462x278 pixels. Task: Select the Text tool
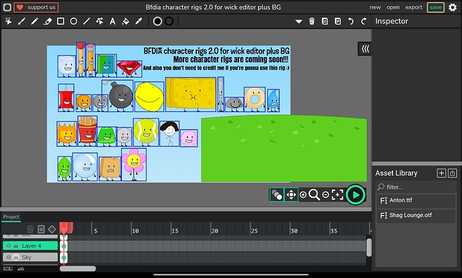(112, 21)
